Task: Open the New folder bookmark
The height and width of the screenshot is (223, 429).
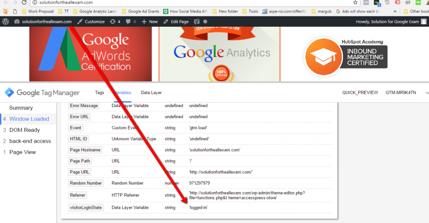Action: 225,11
